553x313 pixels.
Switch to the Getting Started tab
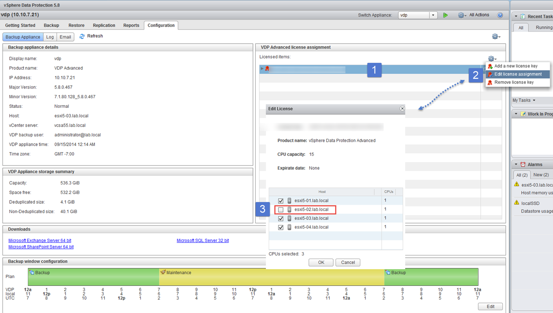(x=20, y=25)
